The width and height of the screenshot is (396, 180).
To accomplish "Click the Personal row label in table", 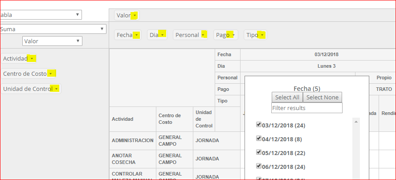I will click(228, 78).
